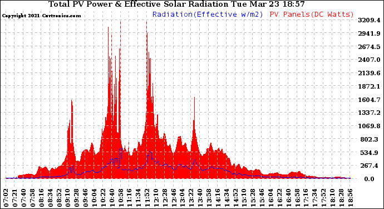The image size is (384, 209).
Task: Click the 09:10 time label
Action: pyautogui.click(x=67, y=198)
